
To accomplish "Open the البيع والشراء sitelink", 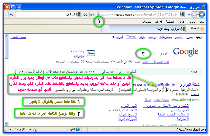I will point(129,106).
